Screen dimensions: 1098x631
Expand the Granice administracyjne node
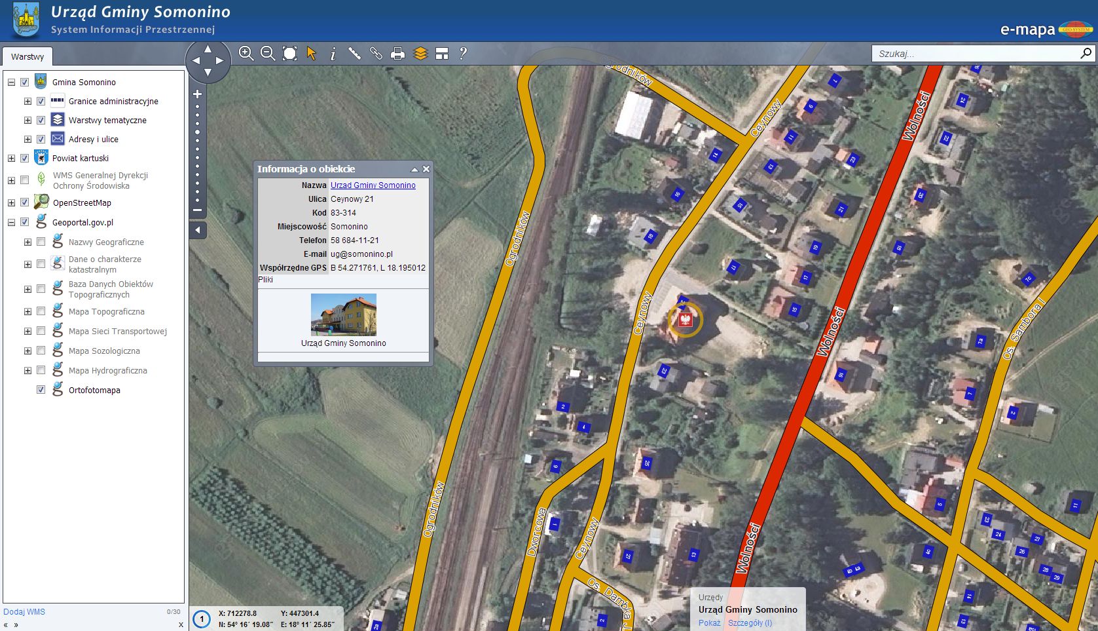(27, 101)
